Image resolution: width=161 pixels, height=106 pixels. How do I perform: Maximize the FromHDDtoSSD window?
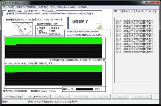coord(149,2)
